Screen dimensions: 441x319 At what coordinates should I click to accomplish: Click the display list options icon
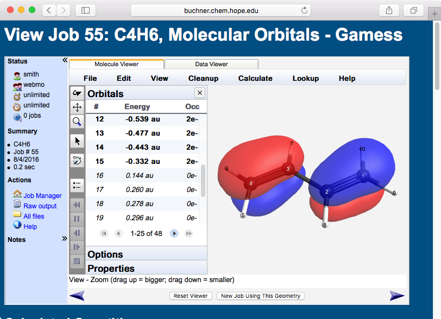[77, 185]
